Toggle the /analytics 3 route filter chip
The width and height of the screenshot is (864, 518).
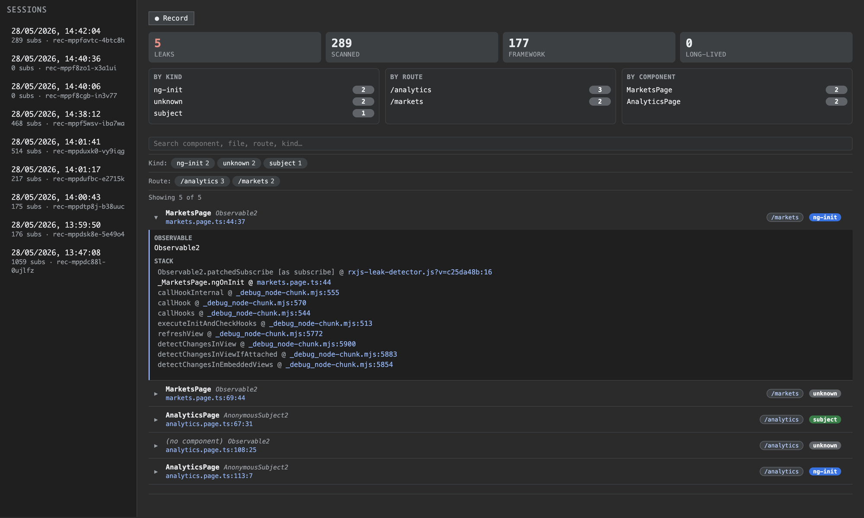pos(202,181)
